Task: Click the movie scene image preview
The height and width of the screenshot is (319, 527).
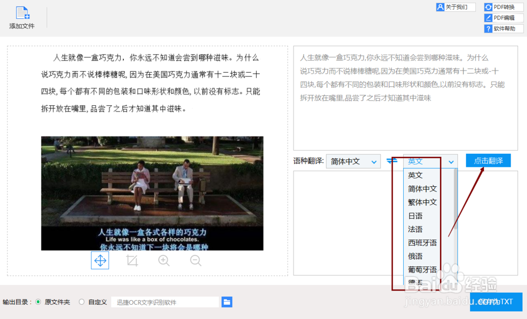Action: (x=152, y=193)
